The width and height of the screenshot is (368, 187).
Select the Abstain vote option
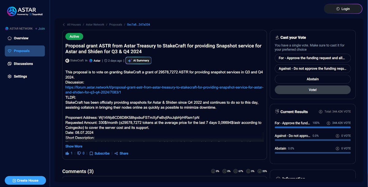pyautogui.click(x=312, y=79)
